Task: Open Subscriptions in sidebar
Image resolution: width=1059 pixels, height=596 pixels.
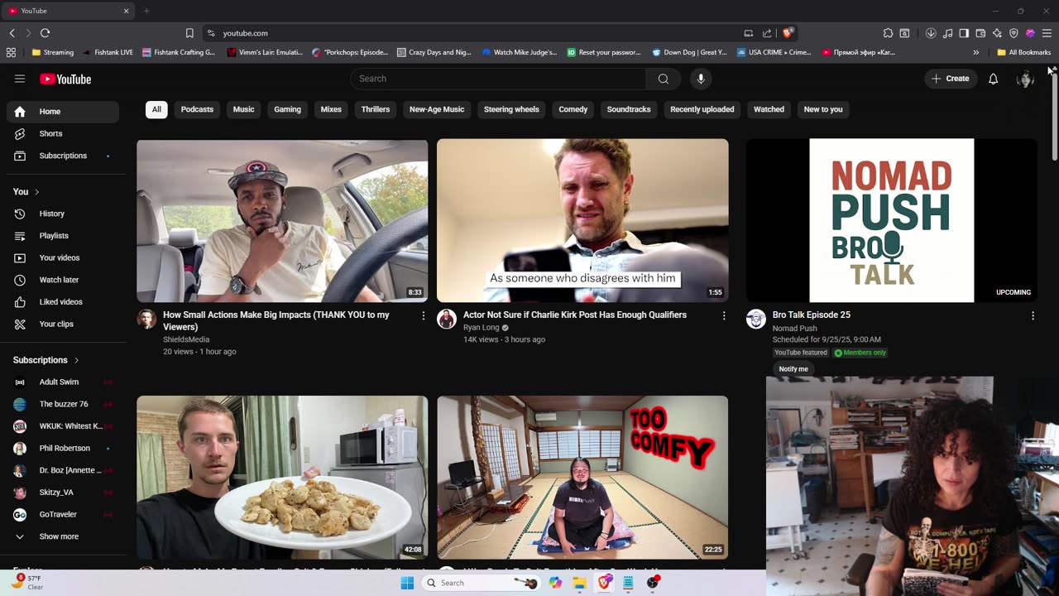Action: pos(63,156)
